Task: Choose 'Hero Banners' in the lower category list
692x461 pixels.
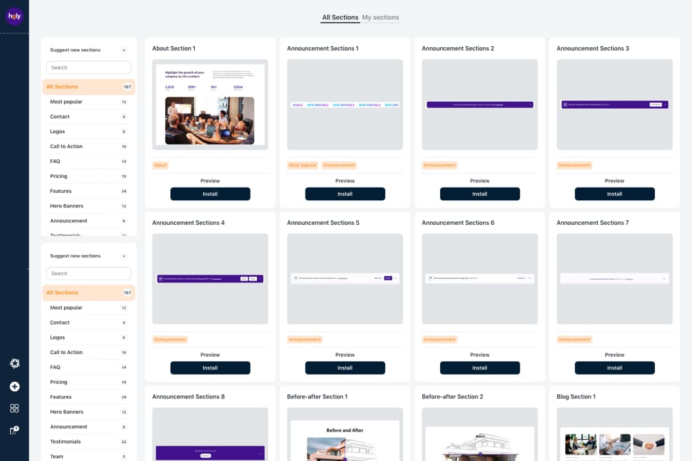Action: [x=88, y=412]
